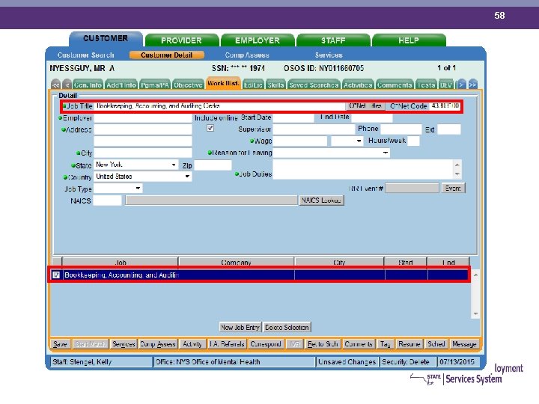Switch to the CUSTOMER module tab
The width and height of the screenshot is (539, 404).
(x=106, y=38)
